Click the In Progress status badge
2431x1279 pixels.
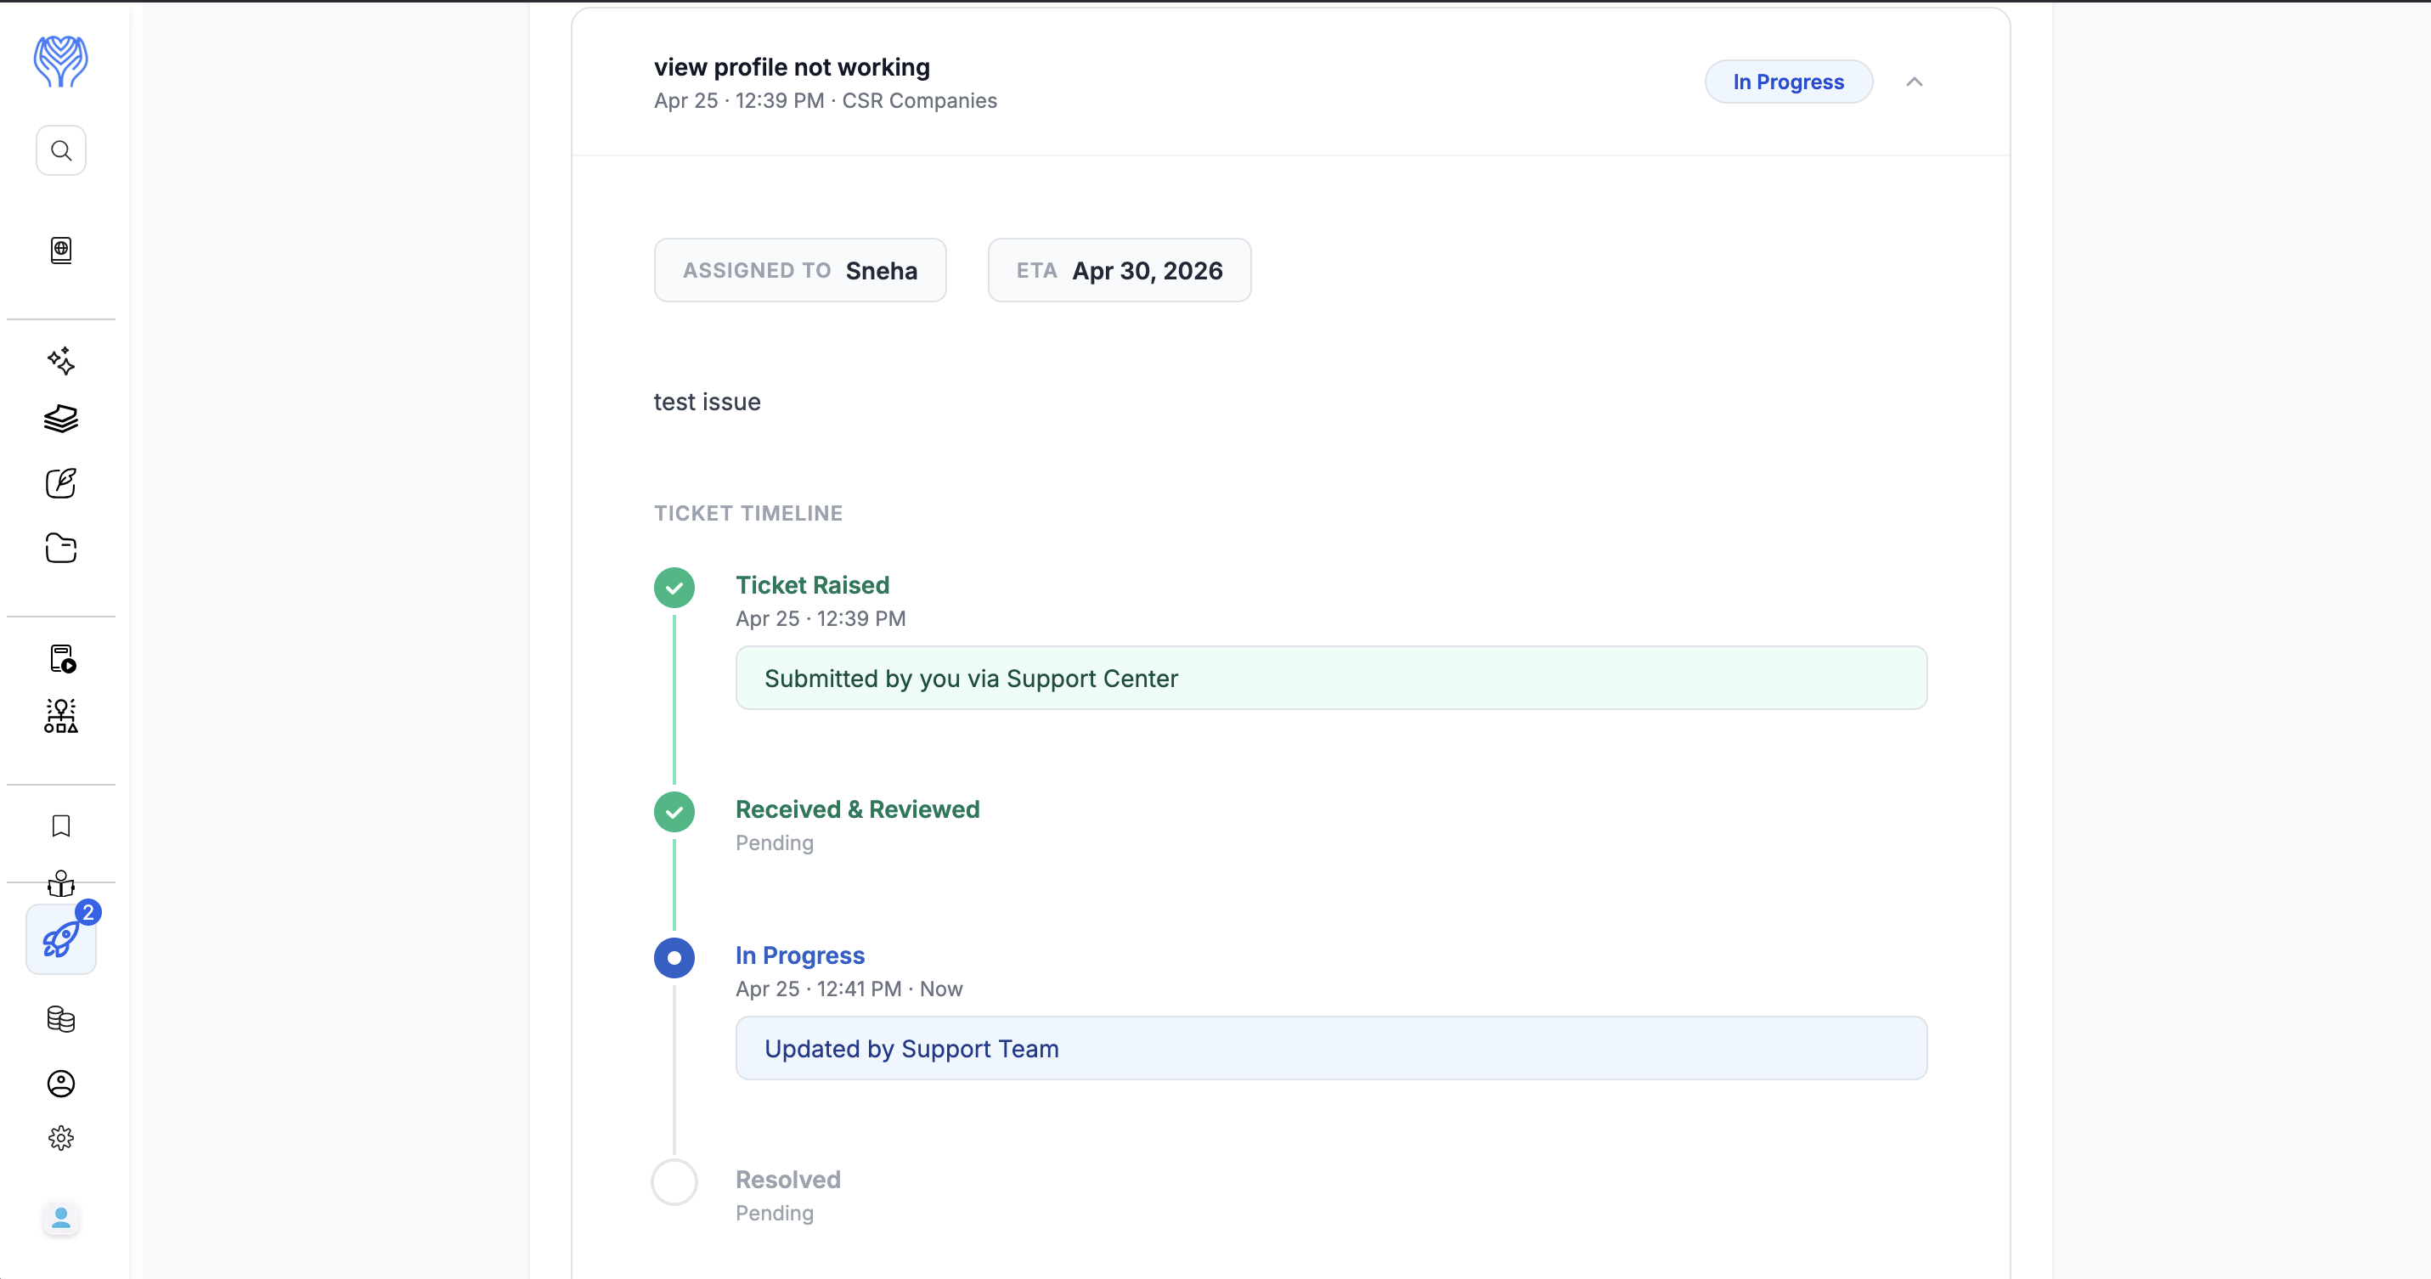(x=1787, y=82)
